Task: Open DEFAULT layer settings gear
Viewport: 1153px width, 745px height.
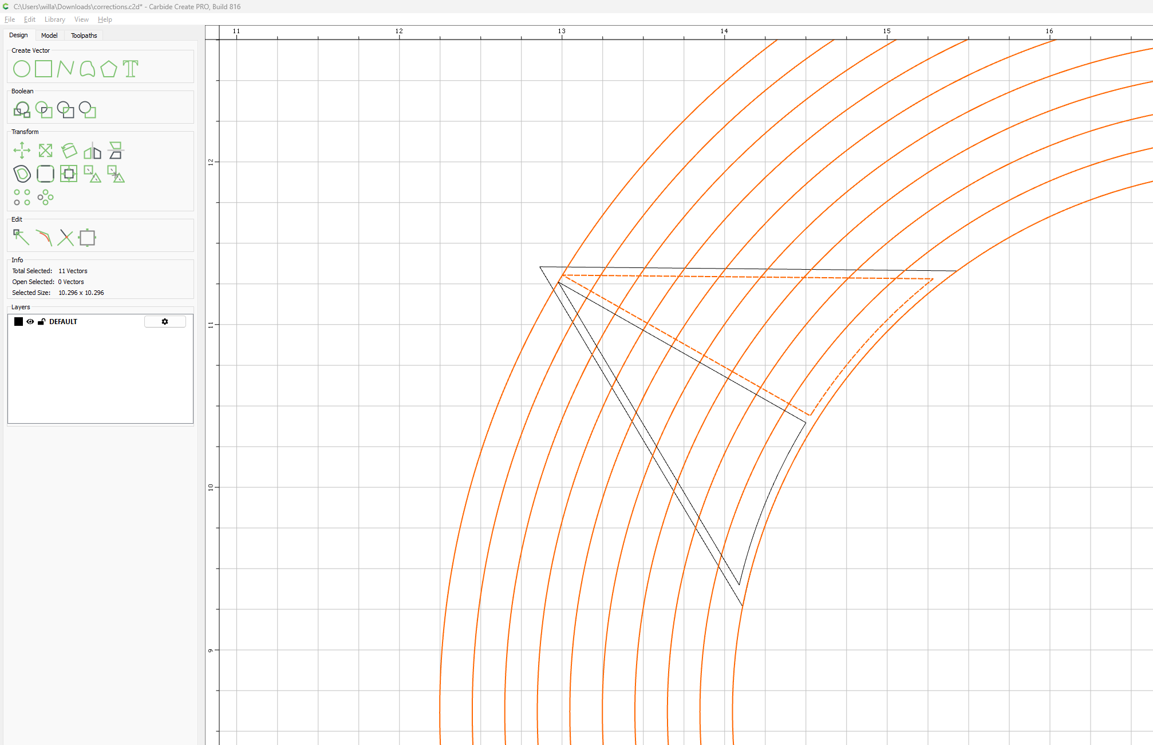Action: pyautogui.click(x=165, y=322)
